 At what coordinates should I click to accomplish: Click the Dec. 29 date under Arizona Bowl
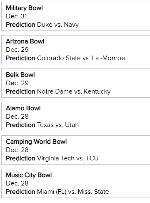(x=17, y=50)
